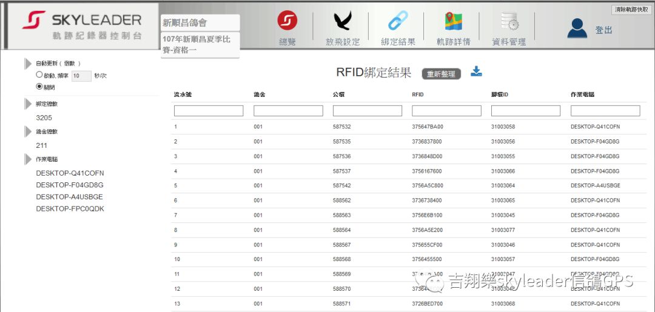Select the 新順昌鴿會 tab
The image size is (655, 312).
(200, 23)
